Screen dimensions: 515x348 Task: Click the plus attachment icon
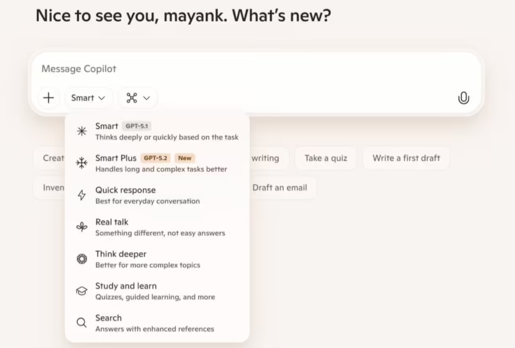point(48,98)
